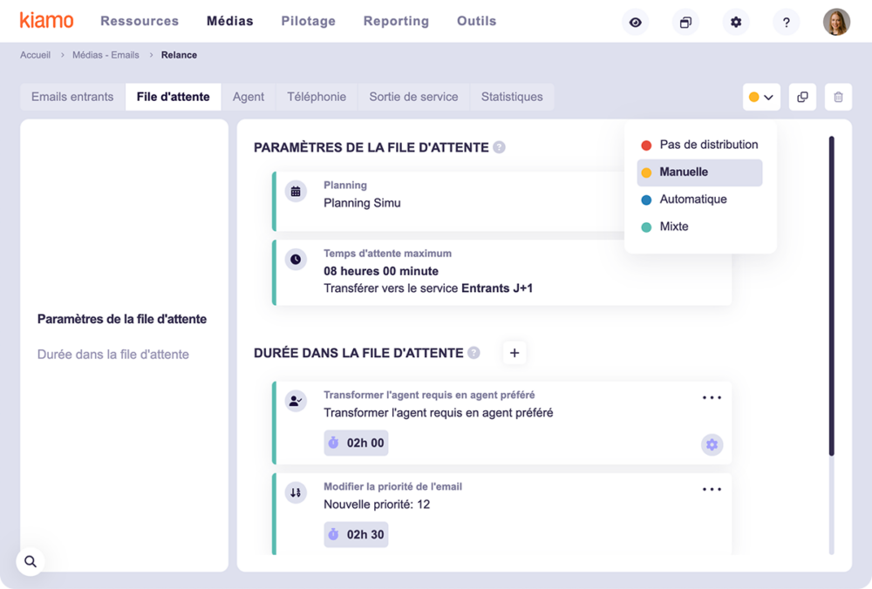
Task: Open the Reporting menu
Action: coord(396,21)
